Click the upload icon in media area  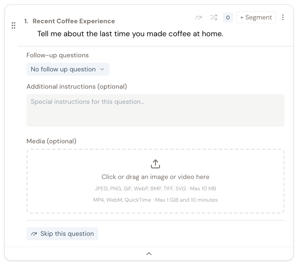155,164
